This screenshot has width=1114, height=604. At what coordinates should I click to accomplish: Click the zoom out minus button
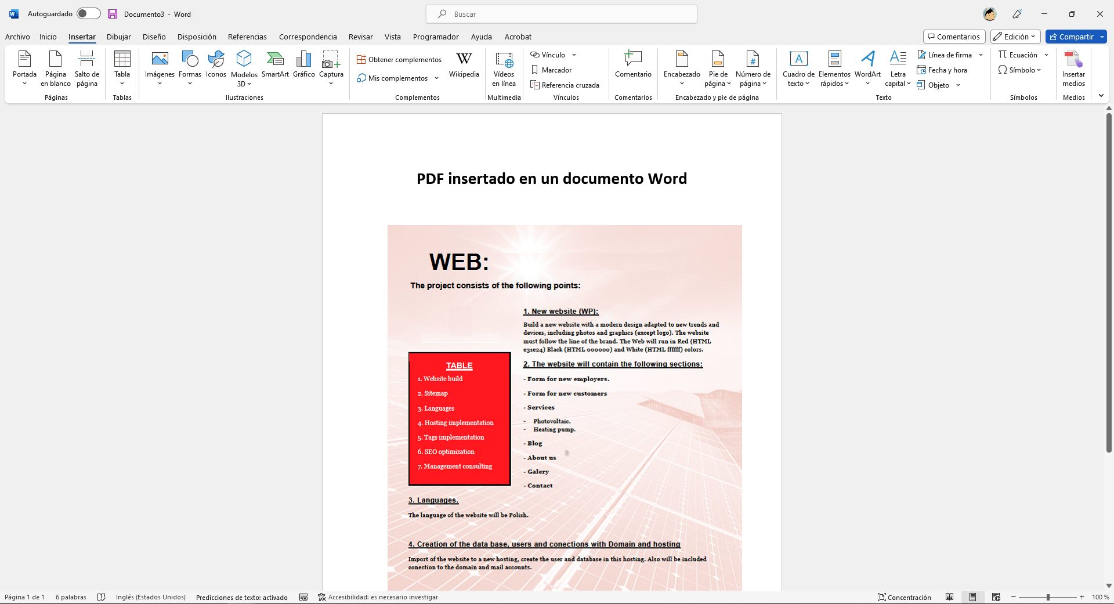[1014, 597]
